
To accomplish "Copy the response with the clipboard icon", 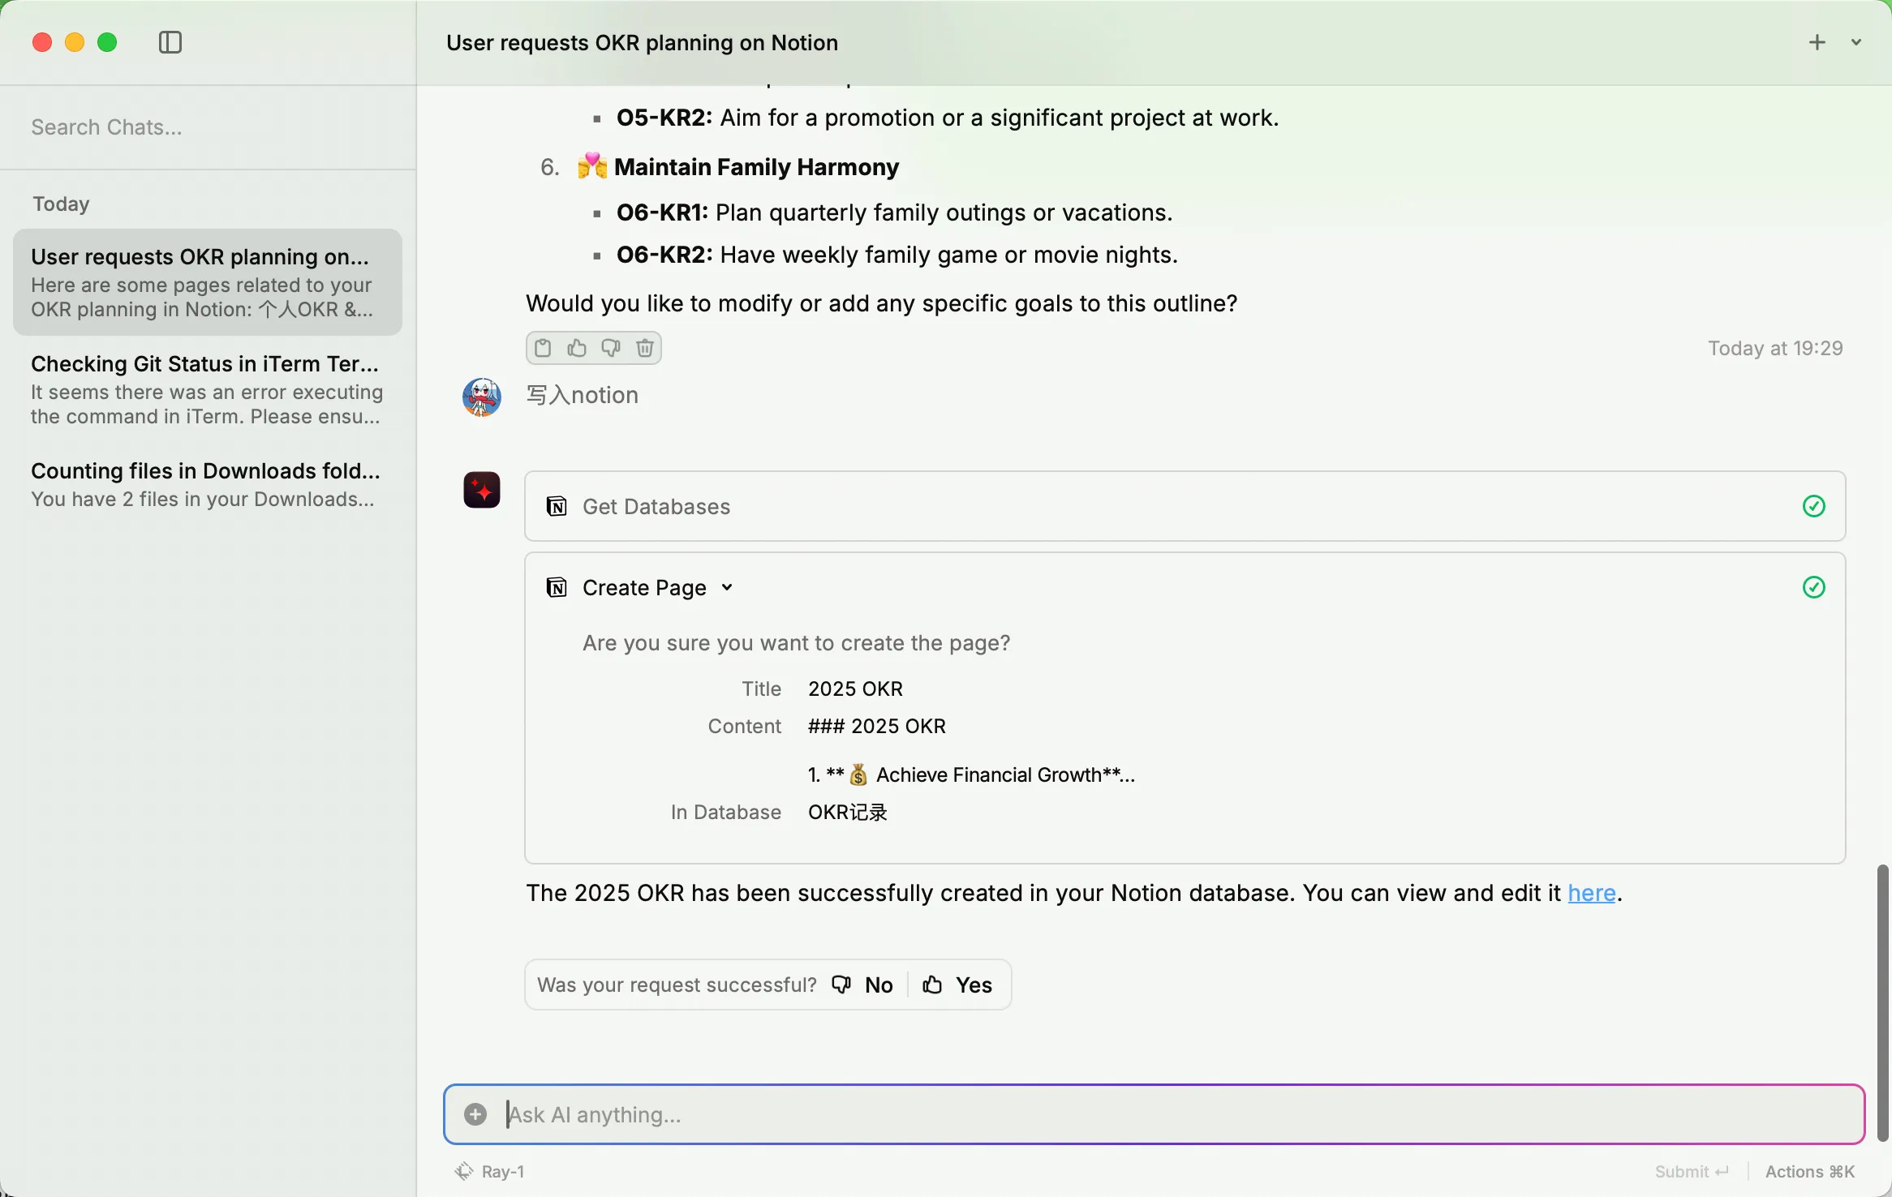I will (x=543, y=348).
